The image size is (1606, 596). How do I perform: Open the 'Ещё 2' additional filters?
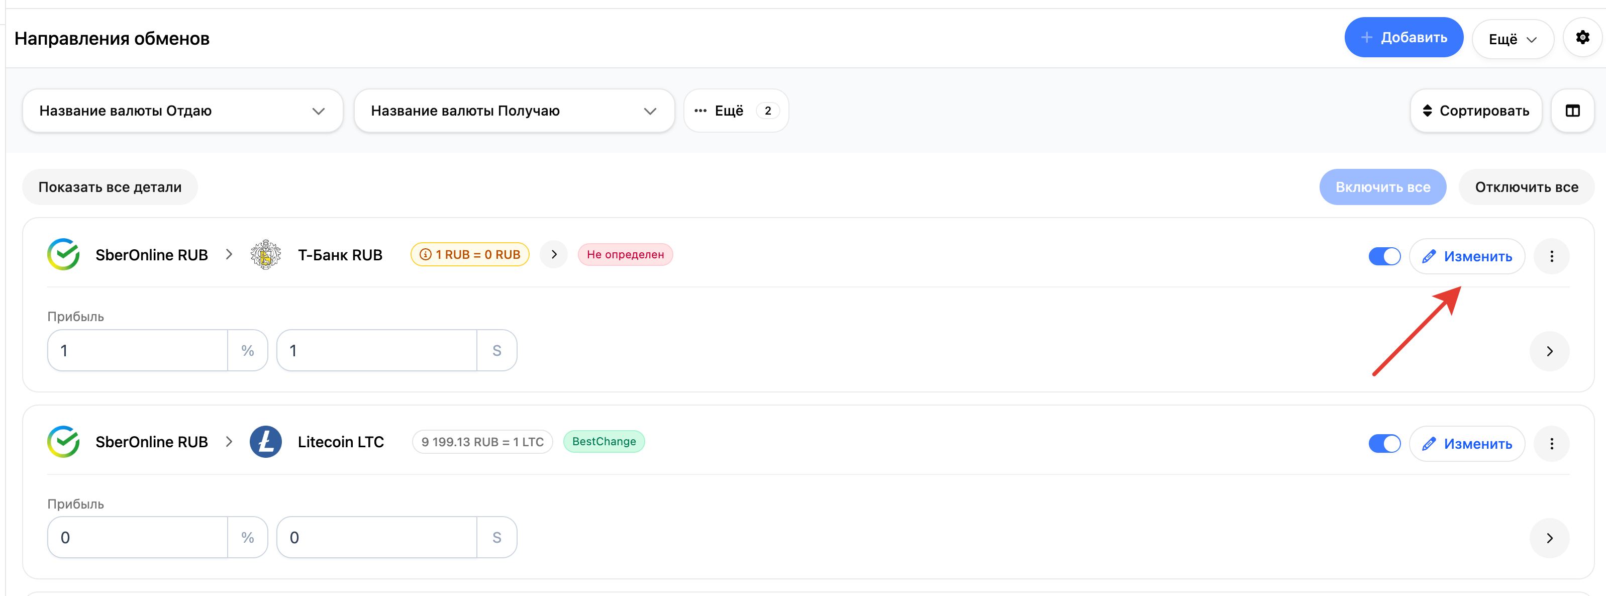click(x=736, y=111)
